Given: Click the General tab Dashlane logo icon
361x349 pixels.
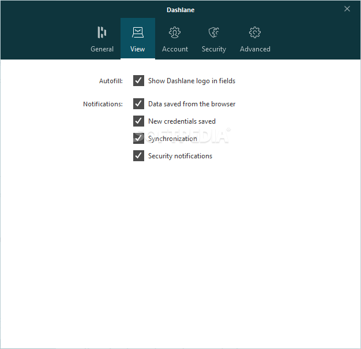Looking at the screenshot, I should pyautogui.click(x=101, y=32).
